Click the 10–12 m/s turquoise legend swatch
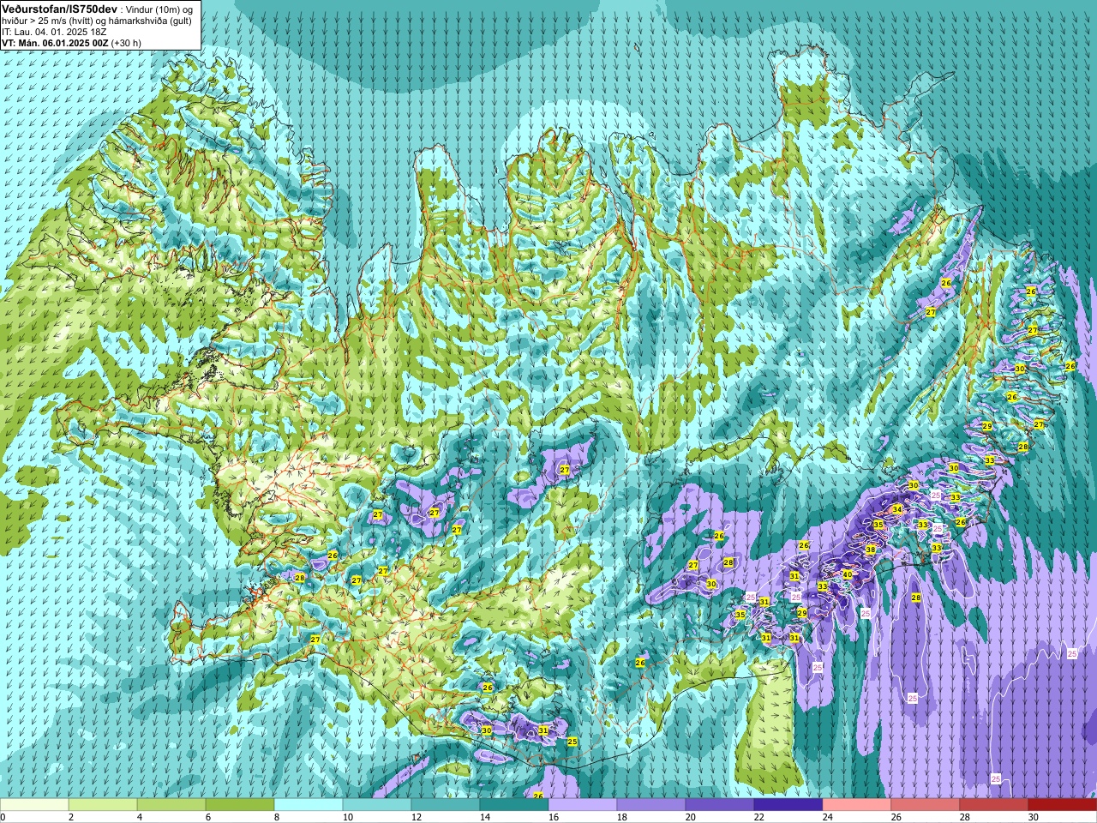This screenshot has width=1097, height=823. click(377, 806)
